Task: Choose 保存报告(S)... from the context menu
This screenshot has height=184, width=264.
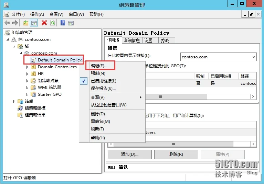Action: pos(112,89)
